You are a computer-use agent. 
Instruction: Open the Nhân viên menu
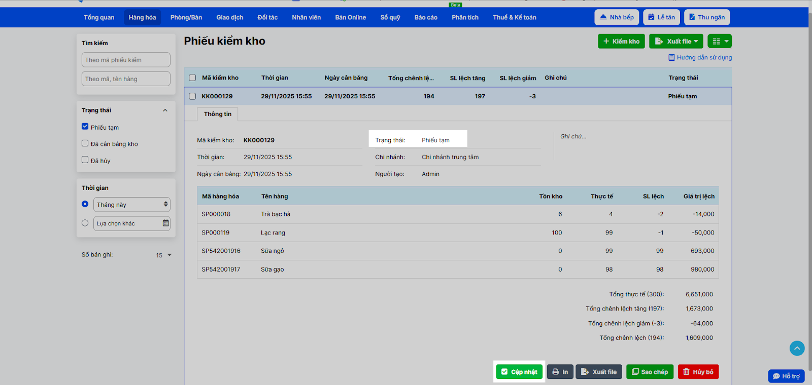[x=307, y=17]
